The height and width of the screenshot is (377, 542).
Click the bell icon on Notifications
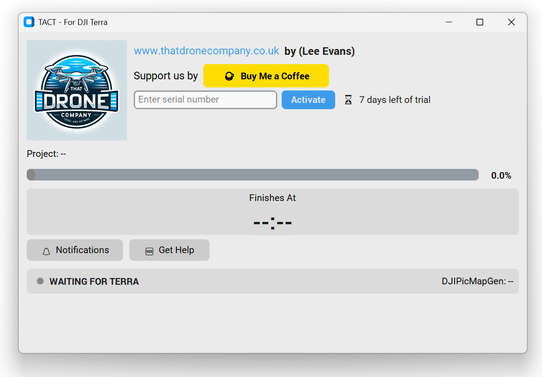click(x=46, y=251)
